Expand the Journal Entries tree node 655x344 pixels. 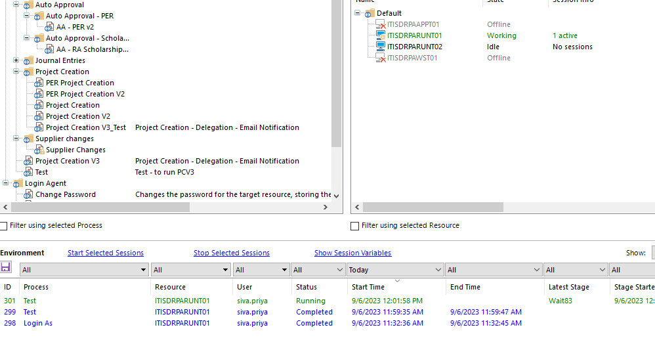(x=16, y=60)
